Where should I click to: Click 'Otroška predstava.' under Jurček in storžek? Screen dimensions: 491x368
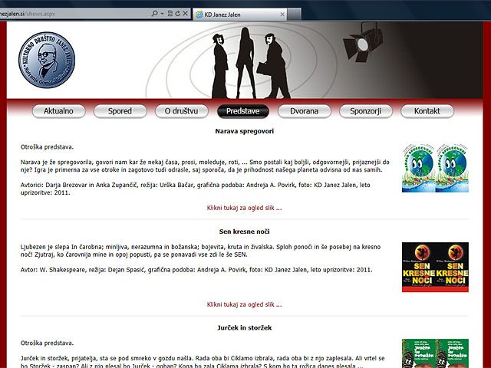pos(47,343)
